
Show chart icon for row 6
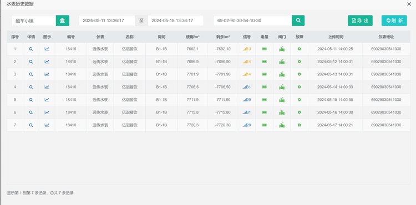(x=47, y=112)
